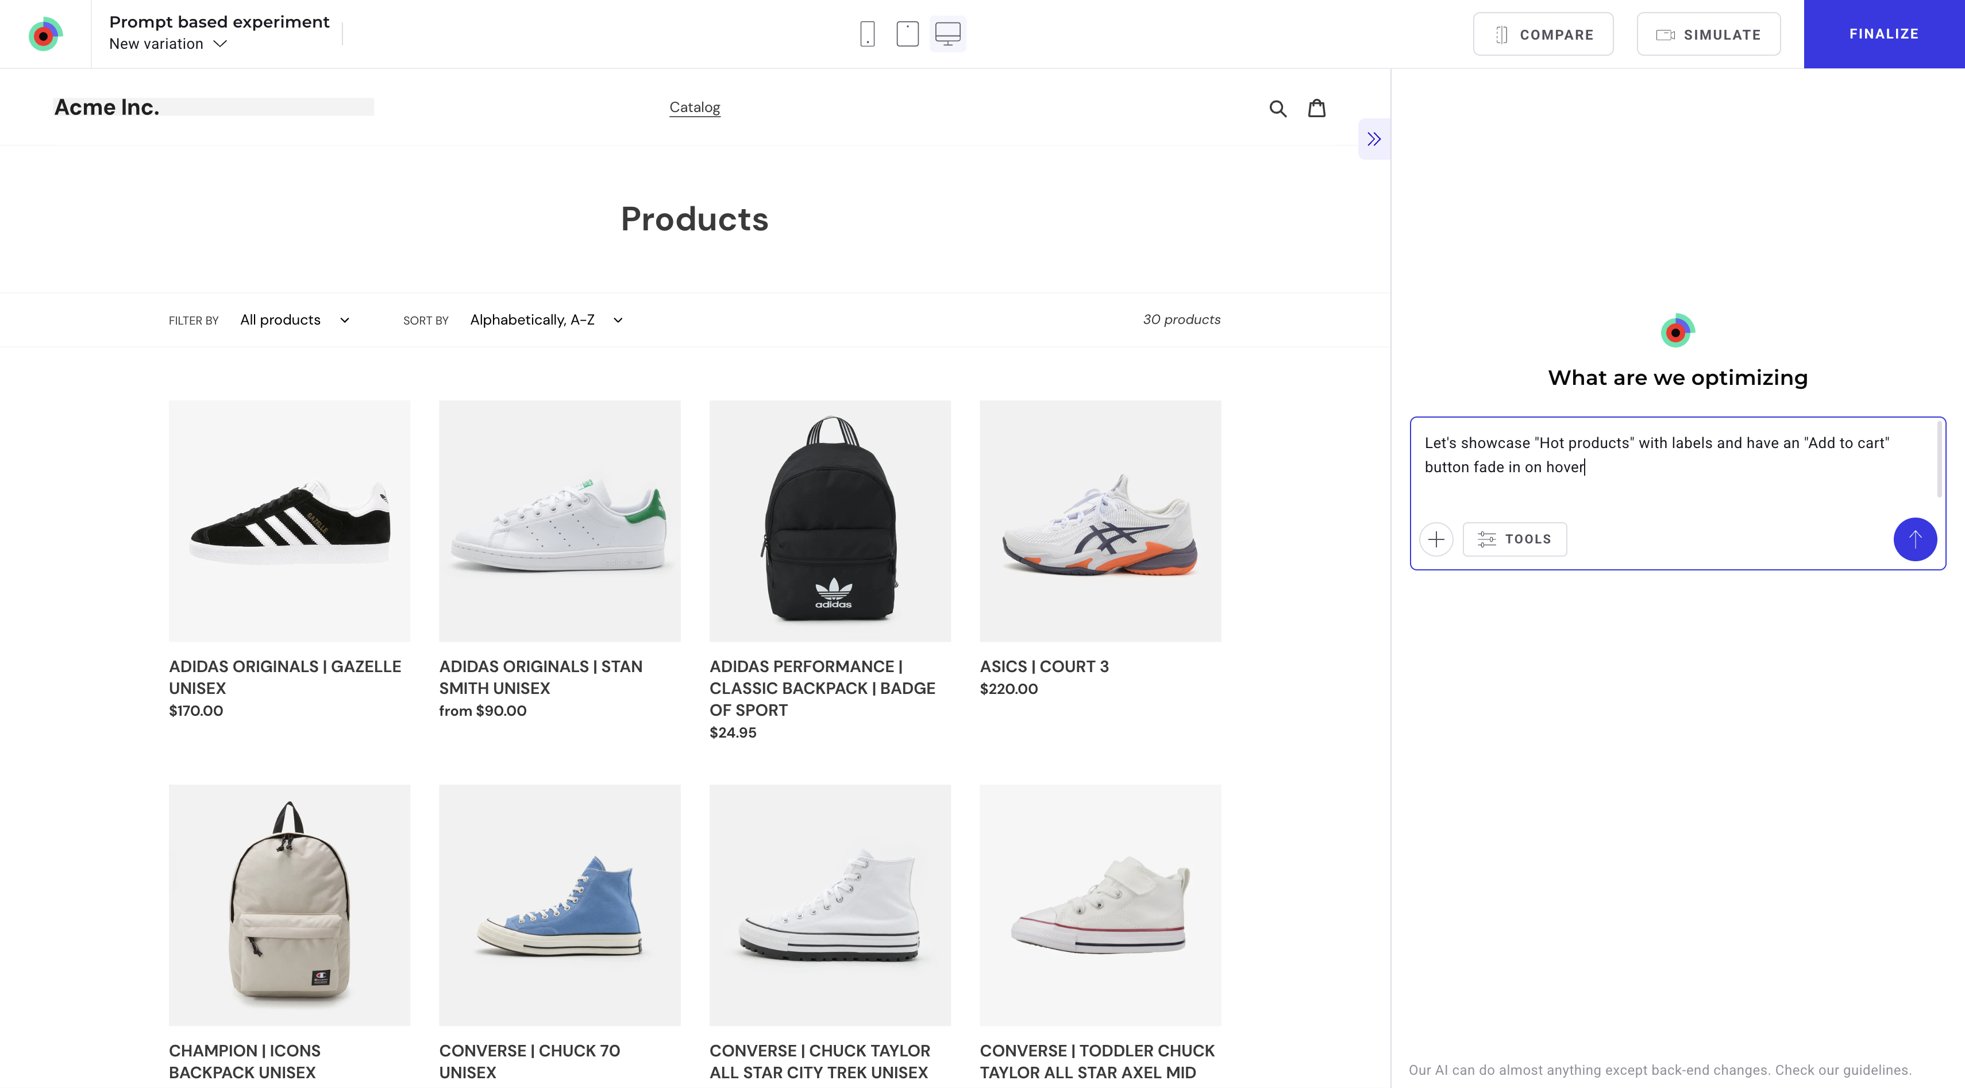Switch to mobile preview mode

pyautogui.click(x=868, y=33)
